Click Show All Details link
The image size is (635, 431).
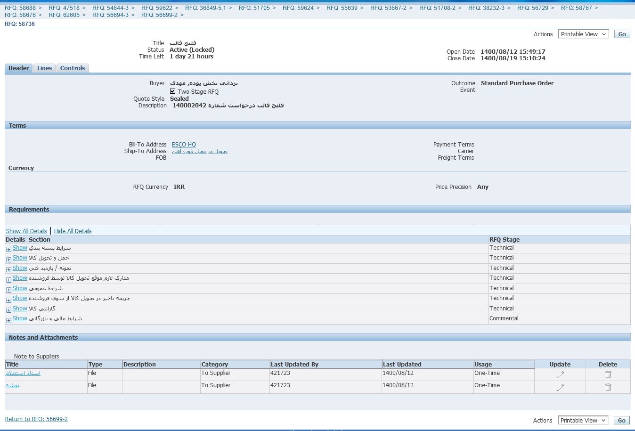pyautogui.click(x=26, y=231)
